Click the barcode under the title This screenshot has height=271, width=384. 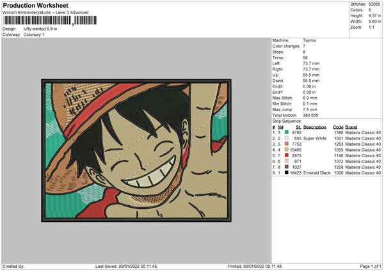pyautogui.click(x=50, y=20)
